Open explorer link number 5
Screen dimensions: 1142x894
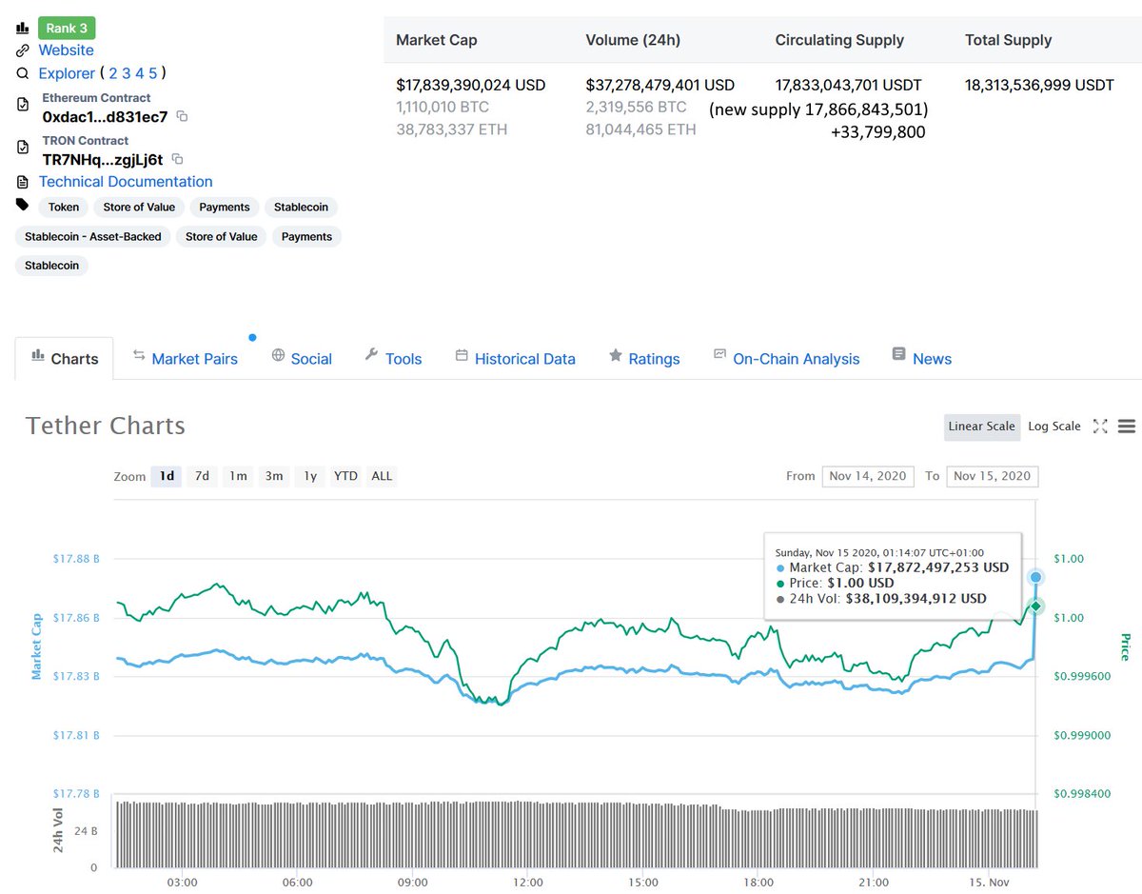coord(153,73)
